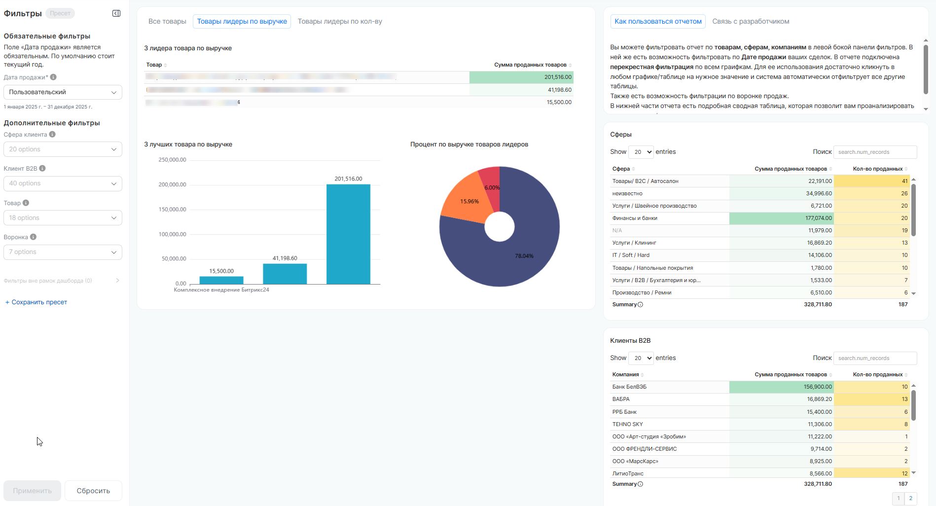Screen dimensions: 936x506
Task: Click info icon next to Товар filter
Action: [x=26, y=203]
